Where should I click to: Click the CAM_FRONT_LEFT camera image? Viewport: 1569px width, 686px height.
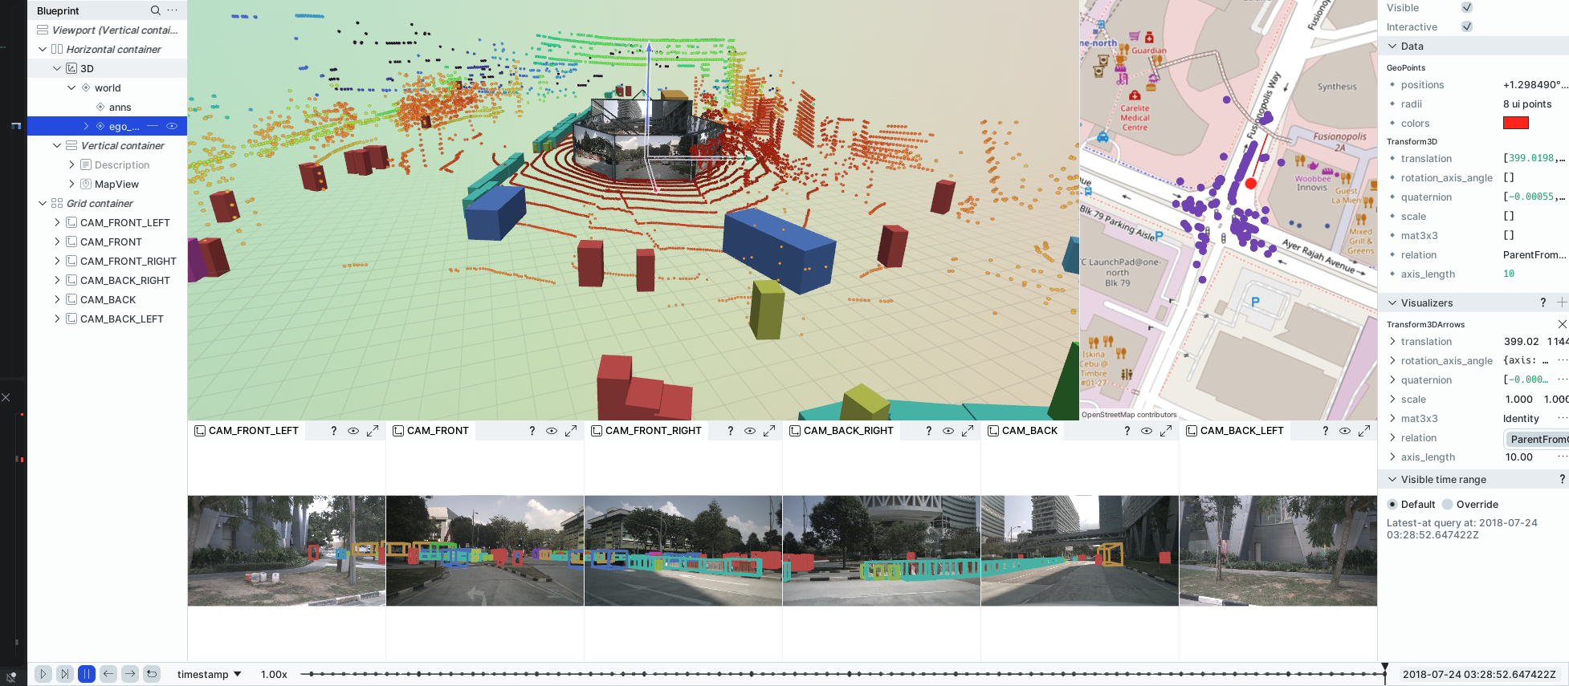[x=287, y=550]
